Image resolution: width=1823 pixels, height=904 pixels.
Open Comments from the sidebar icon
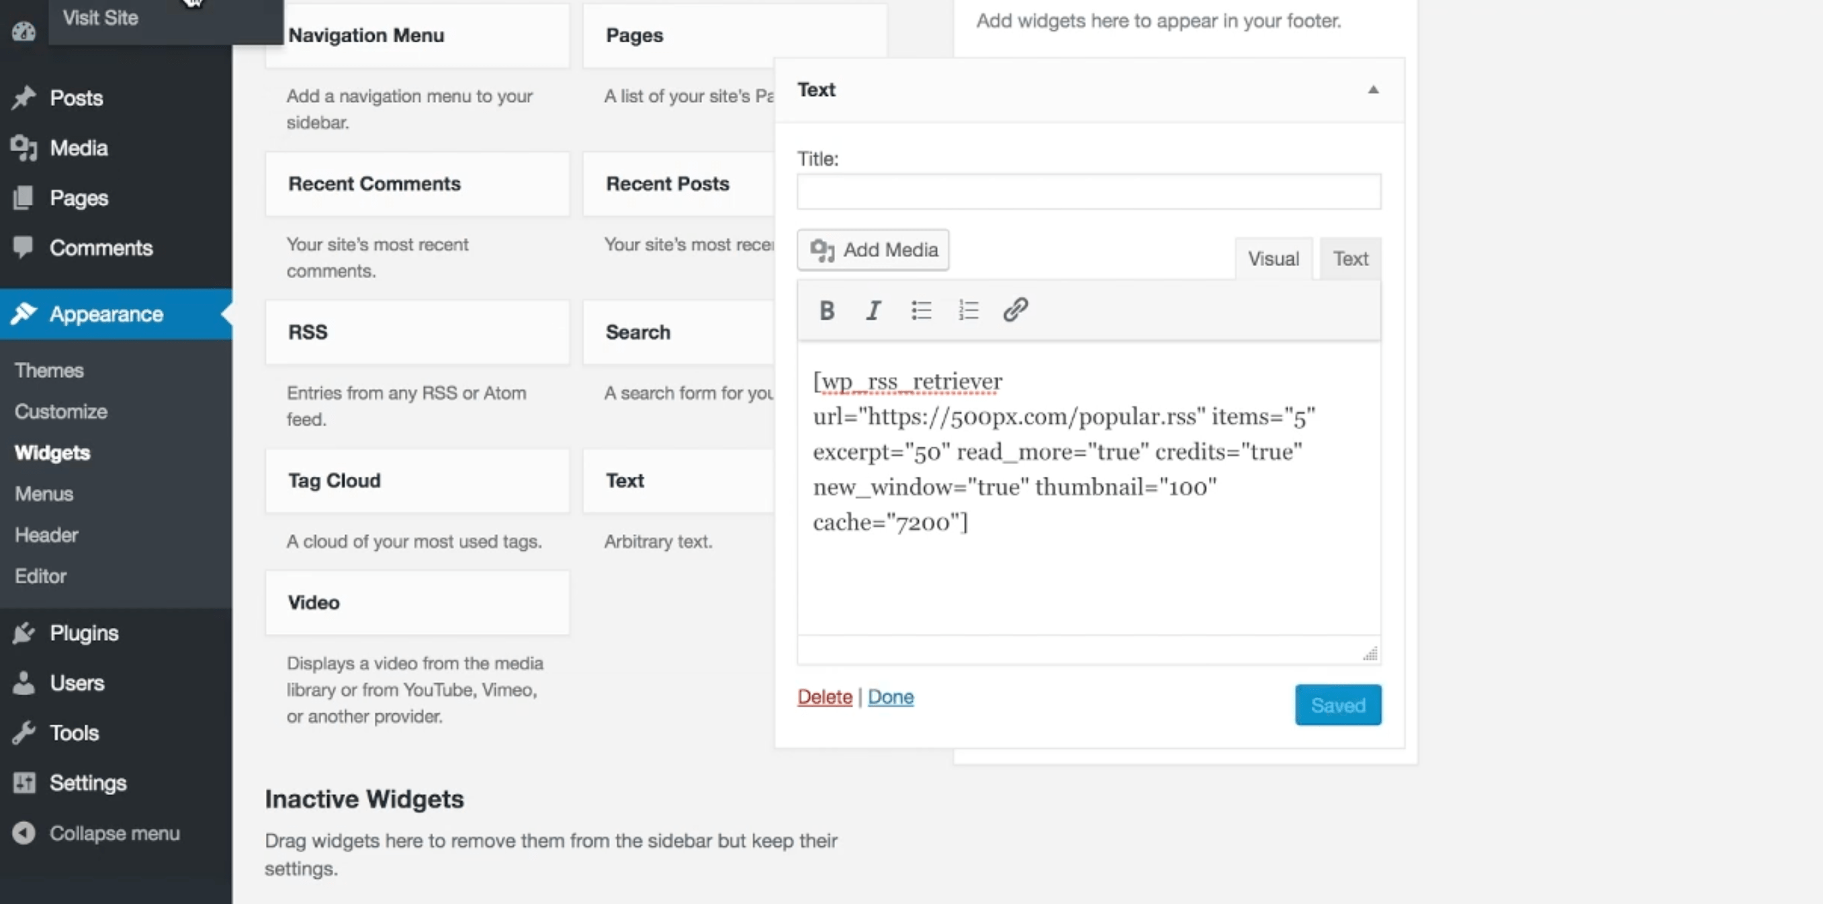pos(24,248)
